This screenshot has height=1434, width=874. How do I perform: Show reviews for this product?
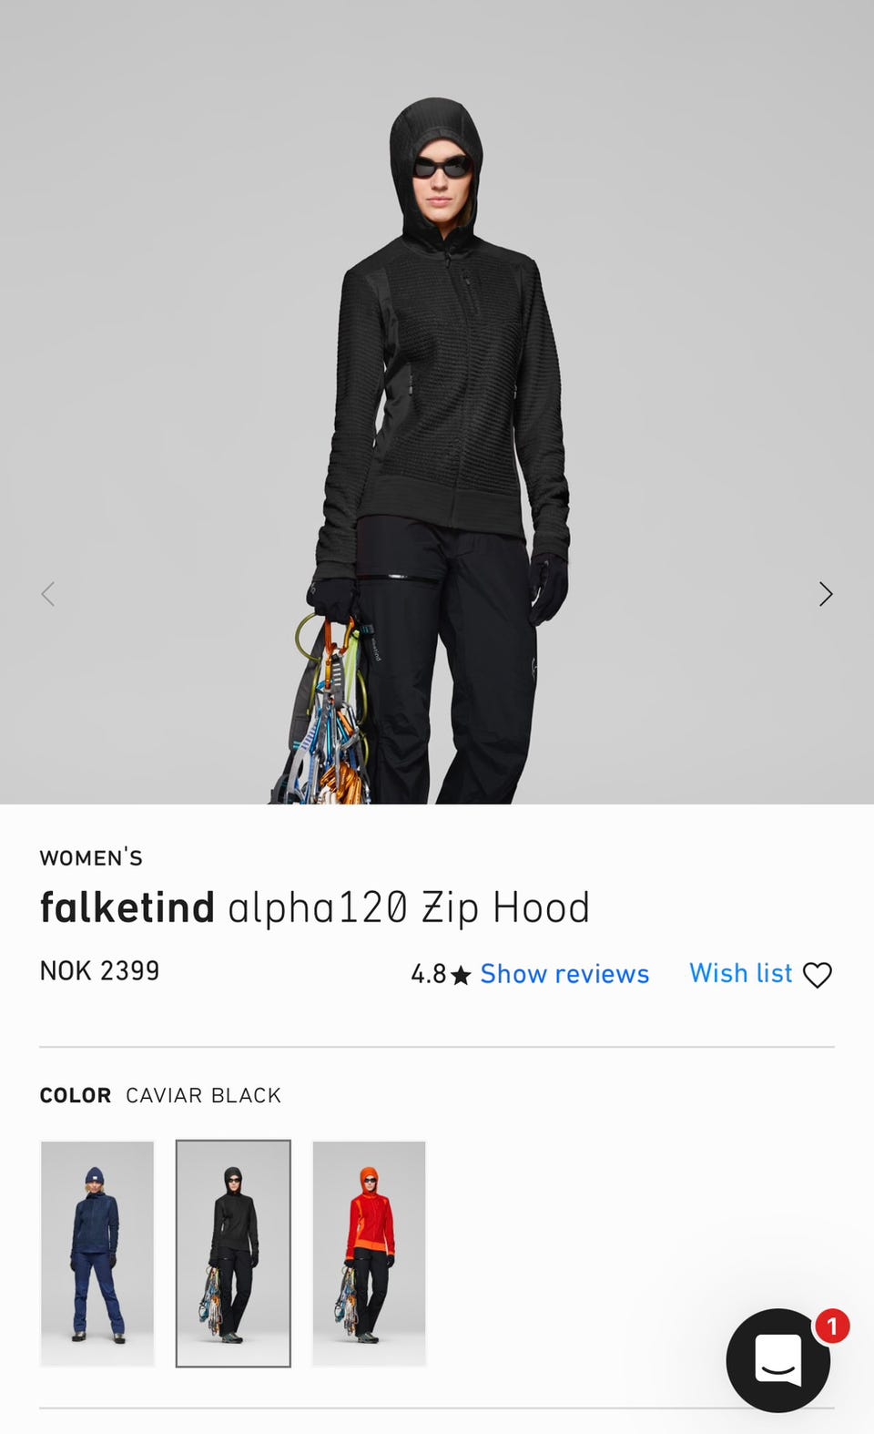(x=564, y=974)
